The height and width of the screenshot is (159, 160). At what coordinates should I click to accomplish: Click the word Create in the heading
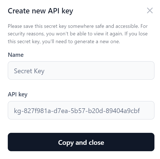click(19, 11)
